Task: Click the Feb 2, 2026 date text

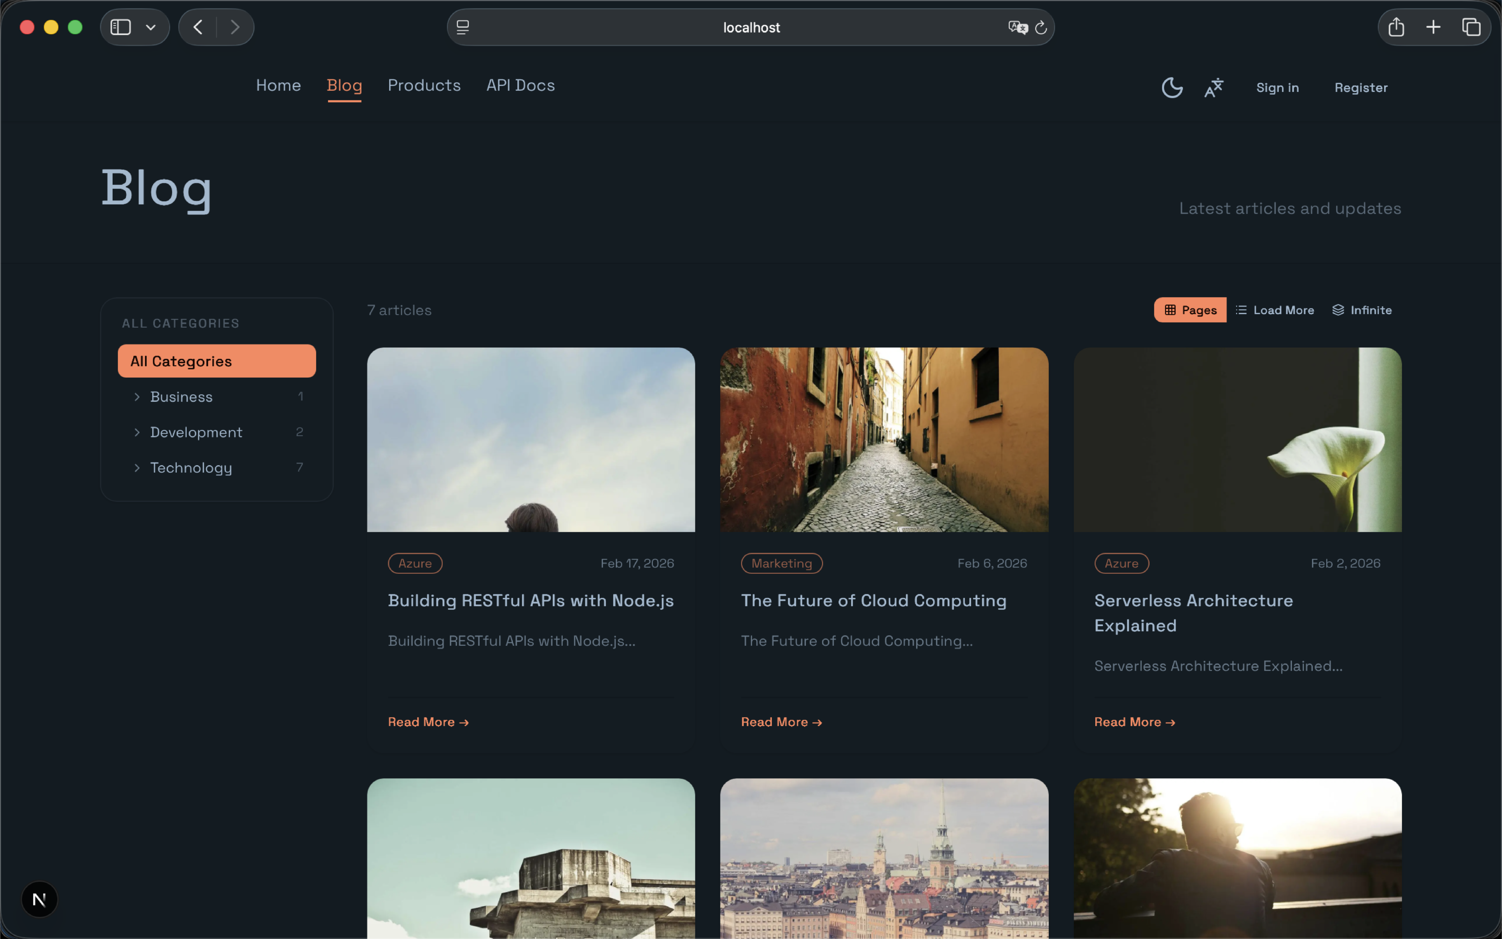Action: [1346, 563]
